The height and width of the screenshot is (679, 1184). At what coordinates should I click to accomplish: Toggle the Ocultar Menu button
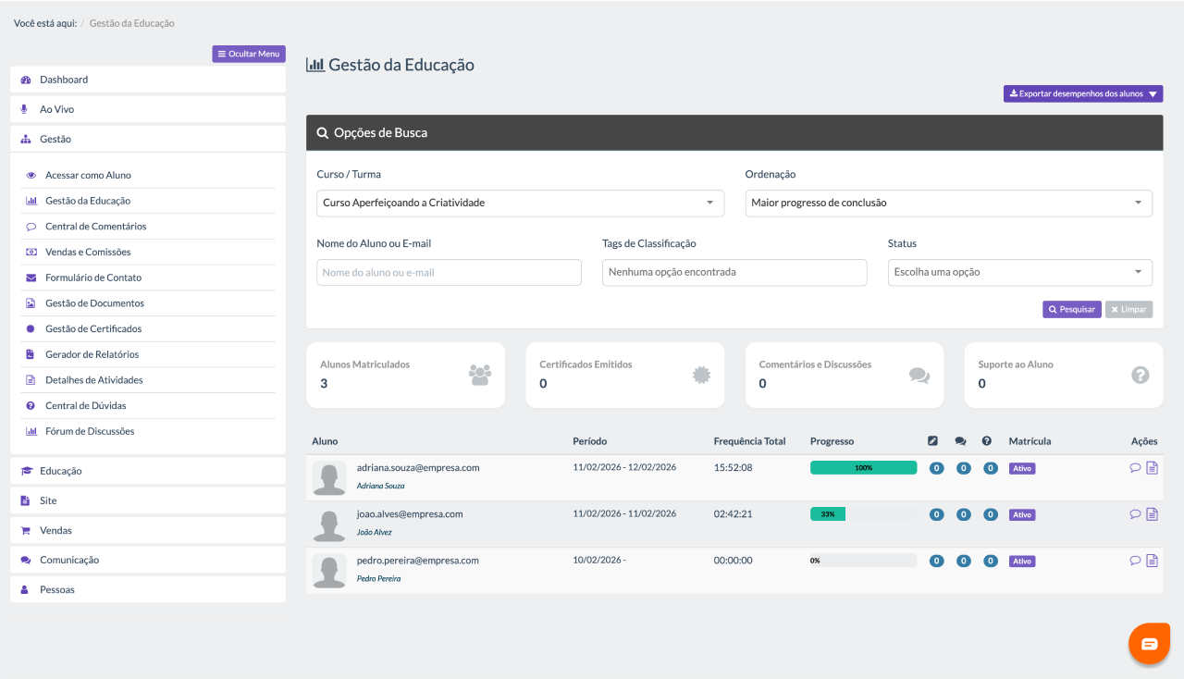pyautogui.click(x=249, y=54)
